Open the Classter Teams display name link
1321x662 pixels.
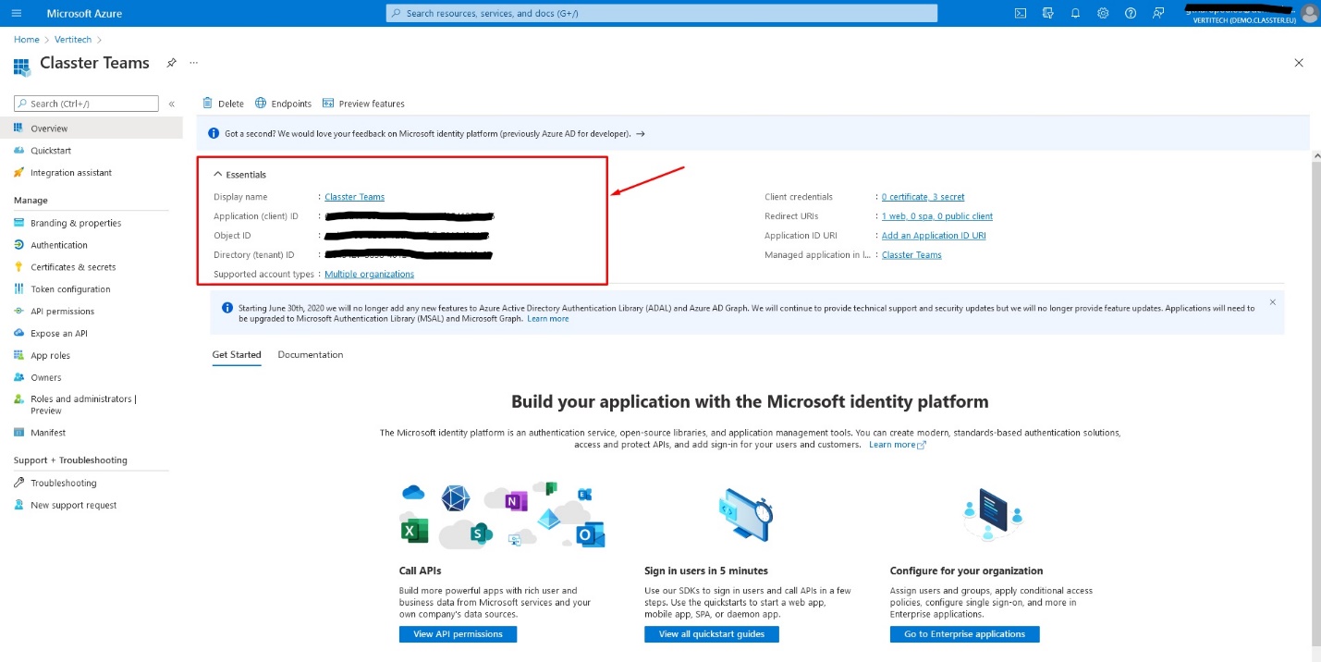point(354,197)
